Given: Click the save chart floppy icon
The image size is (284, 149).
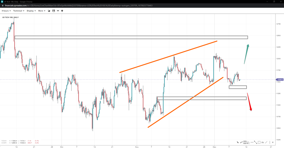Looking at the screenshot, I should (54, 11).
